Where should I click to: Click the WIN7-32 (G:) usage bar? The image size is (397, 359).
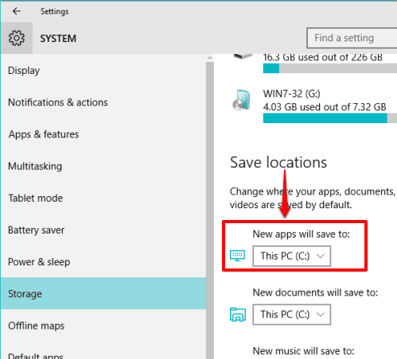[x=330, y=118]
